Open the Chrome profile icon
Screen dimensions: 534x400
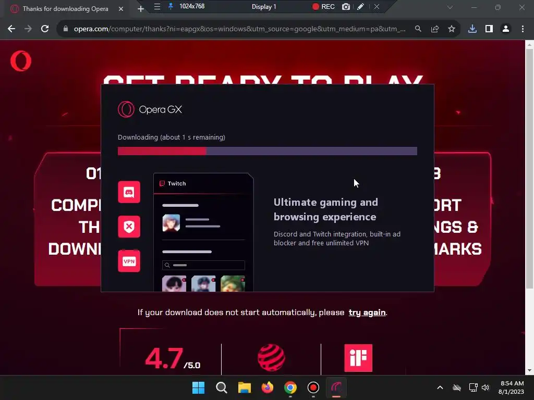pyautogui.click(x=506, y=29)
